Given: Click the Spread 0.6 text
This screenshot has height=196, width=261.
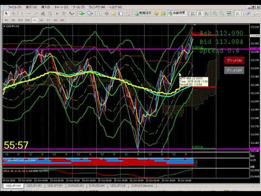Looking at the screenshot, I should tap(219, 51).
